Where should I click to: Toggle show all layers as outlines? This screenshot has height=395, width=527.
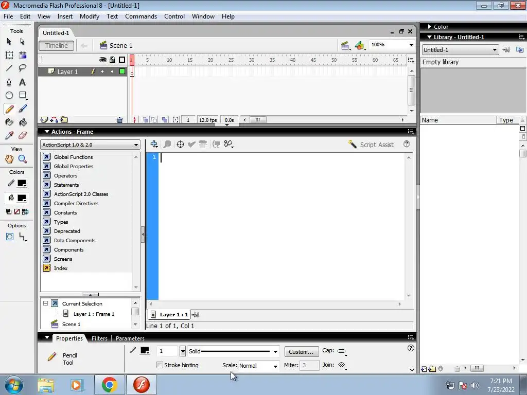point(122,60)
